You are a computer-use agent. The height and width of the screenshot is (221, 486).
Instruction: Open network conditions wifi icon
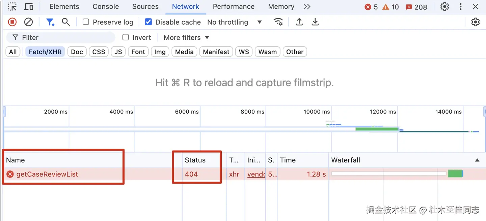pyautogui.click(x=278, y=22)
